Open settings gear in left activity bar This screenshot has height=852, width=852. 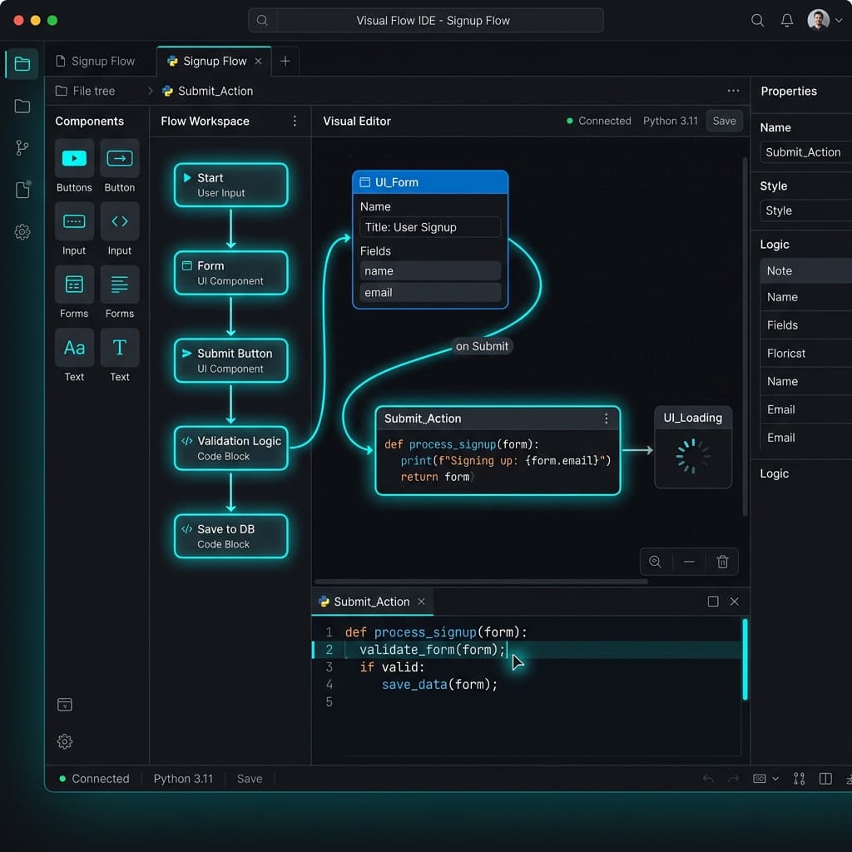pyautogui.click(x=22, y=232)
